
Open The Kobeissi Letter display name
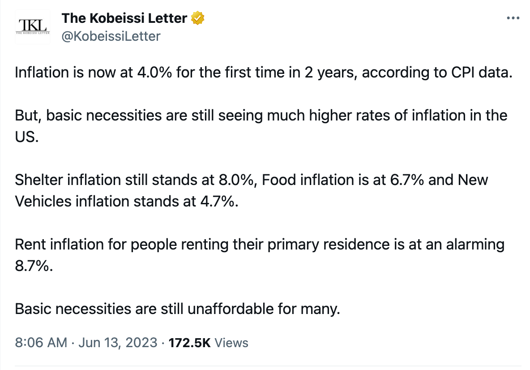click(x=124, y=18)
